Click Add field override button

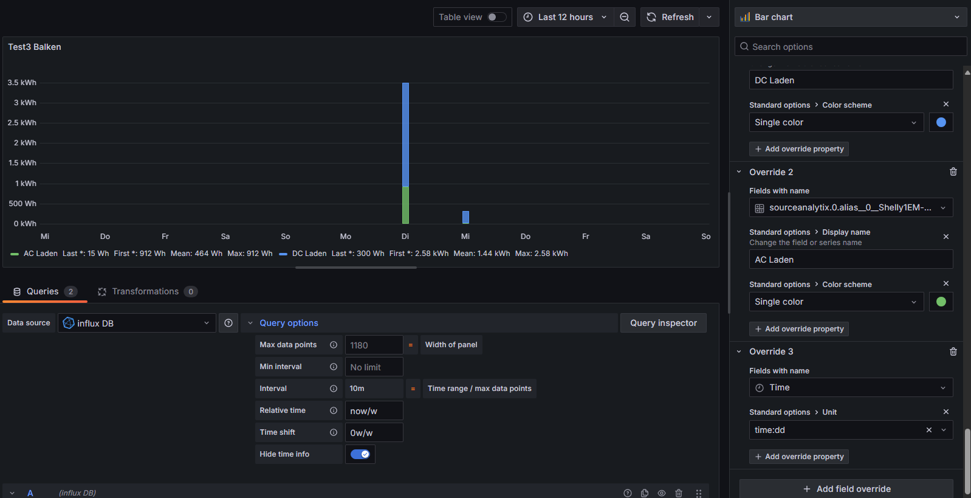click(846, 489)
